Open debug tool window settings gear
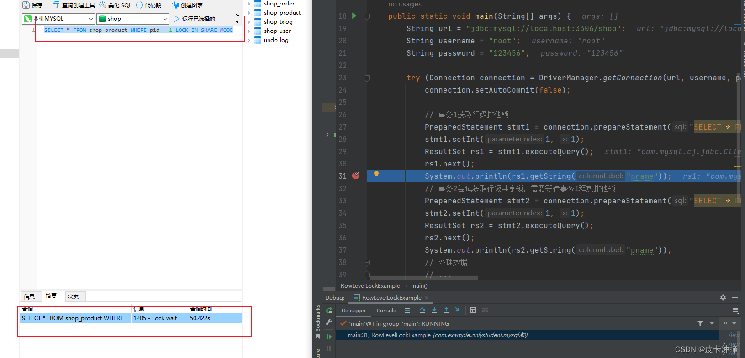745x358 pixels. tap(723, 297)
